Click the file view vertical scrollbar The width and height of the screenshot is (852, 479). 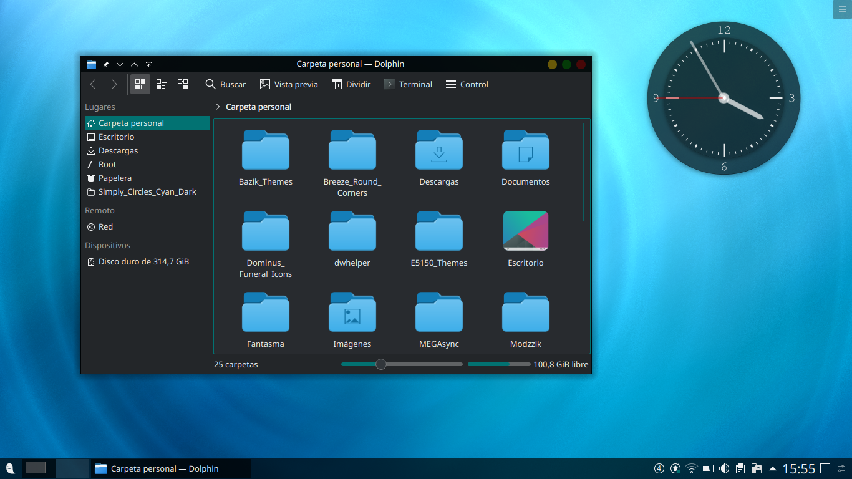pos(584,172)
